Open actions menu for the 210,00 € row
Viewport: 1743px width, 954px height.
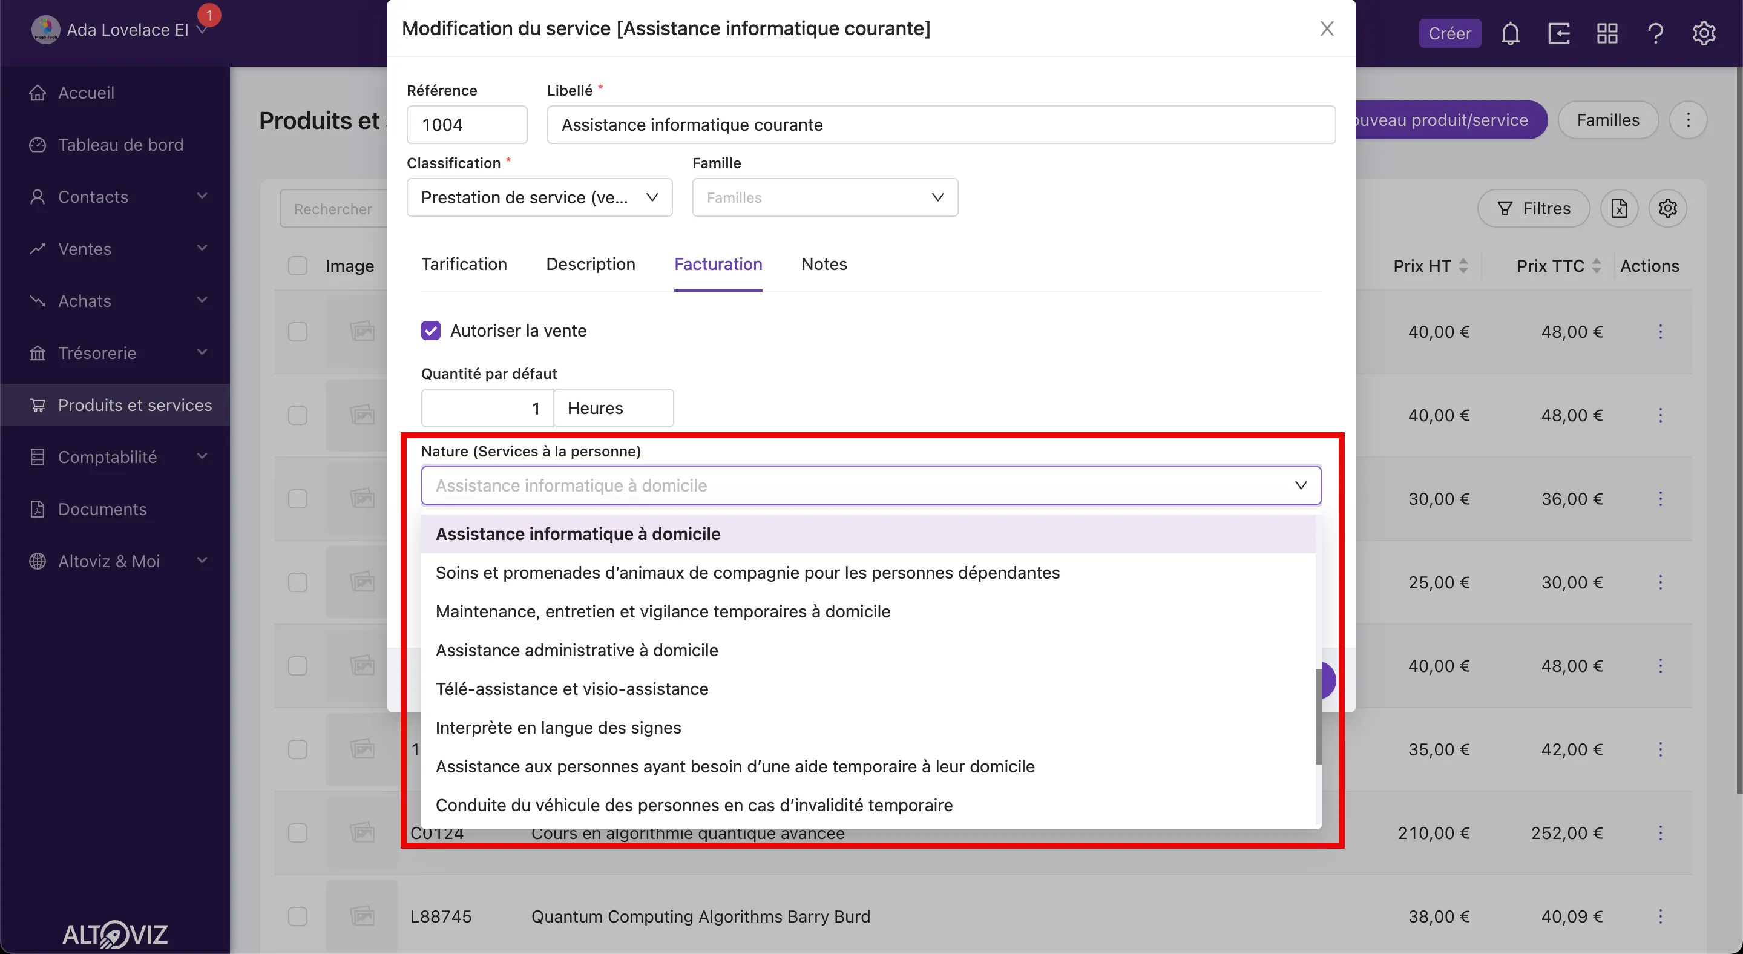point(1661,833)
